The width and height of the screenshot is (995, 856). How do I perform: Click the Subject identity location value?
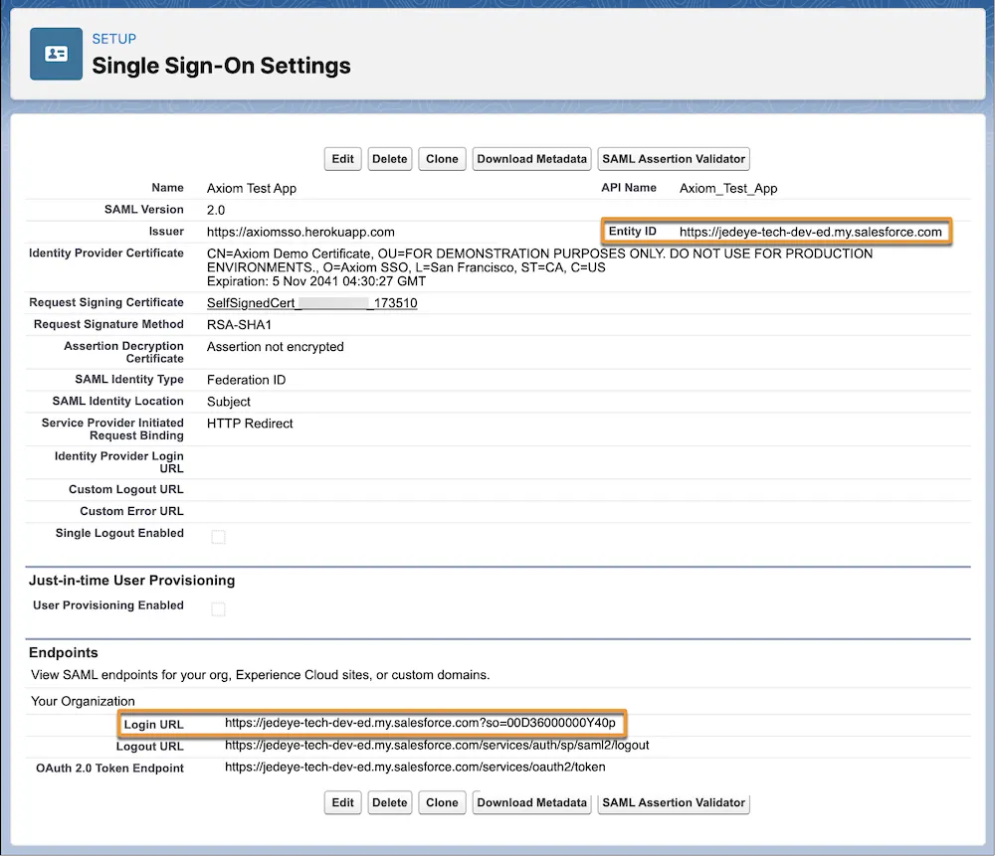coord(229,402)
